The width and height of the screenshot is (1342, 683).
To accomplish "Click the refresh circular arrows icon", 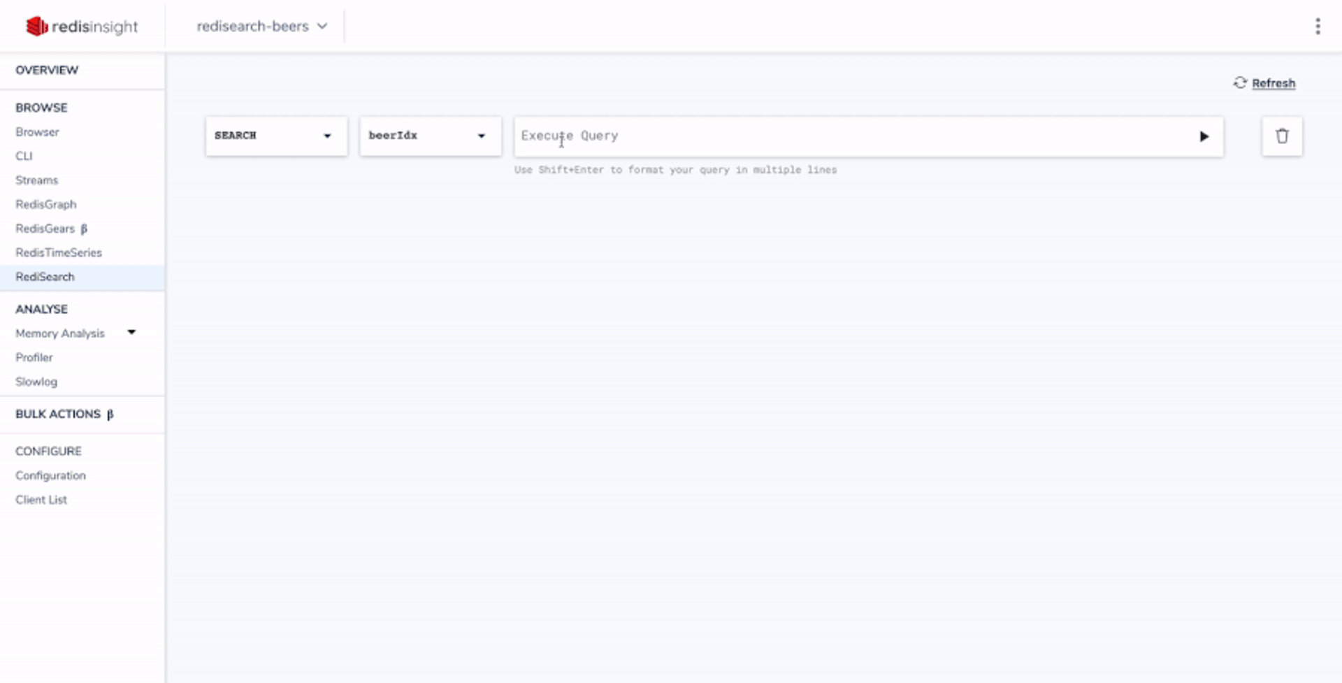I will (x=1240, y=82).
